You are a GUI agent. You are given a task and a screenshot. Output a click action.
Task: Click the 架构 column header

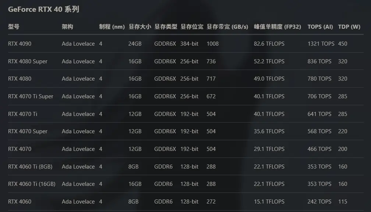click(67, 27)
